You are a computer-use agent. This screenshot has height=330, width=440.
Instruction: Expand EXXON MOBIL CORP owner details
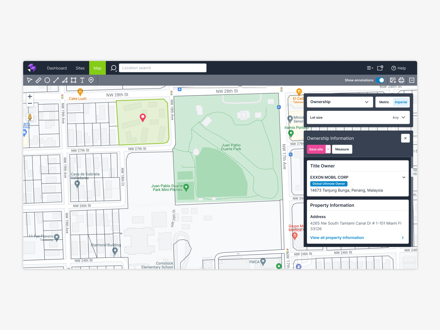[x=404, y=177]
